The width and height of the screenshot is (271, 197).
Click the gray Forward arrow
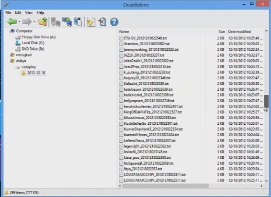[27, 22]
